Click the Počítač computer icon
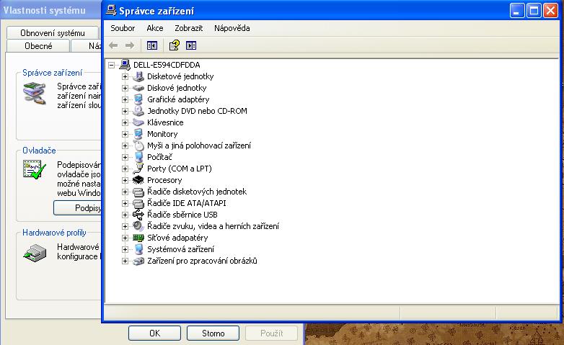The image size is (564, 345). tap(138, 157)
